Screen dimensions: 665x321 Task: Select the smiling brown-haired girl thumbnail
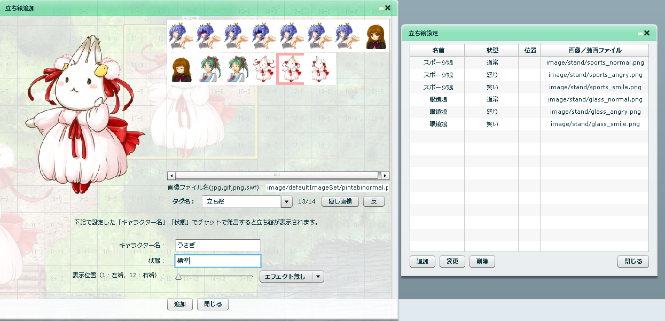(x=182, y=70)
